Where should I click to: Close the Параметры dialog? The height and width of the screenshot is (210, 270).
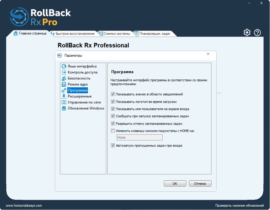coord(208,54)
